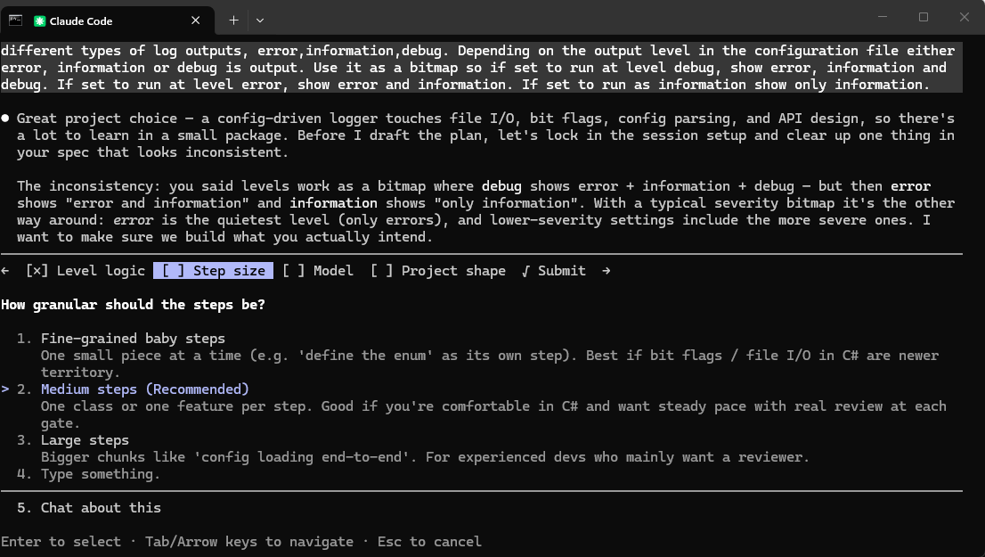985x557 pixels.
Task: Choose Medium steps (Recommended) option
Action: click(144, 389)
